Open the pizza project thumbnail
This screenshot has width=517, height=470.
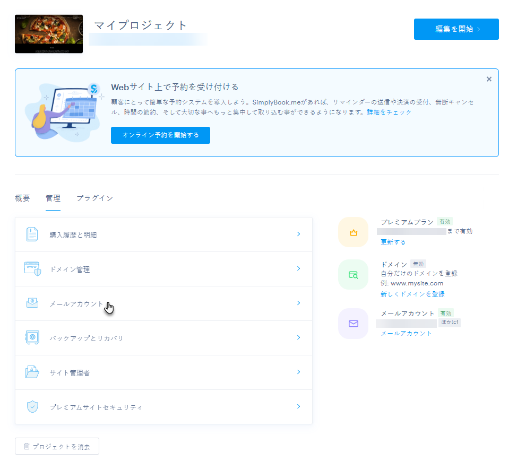49,34
